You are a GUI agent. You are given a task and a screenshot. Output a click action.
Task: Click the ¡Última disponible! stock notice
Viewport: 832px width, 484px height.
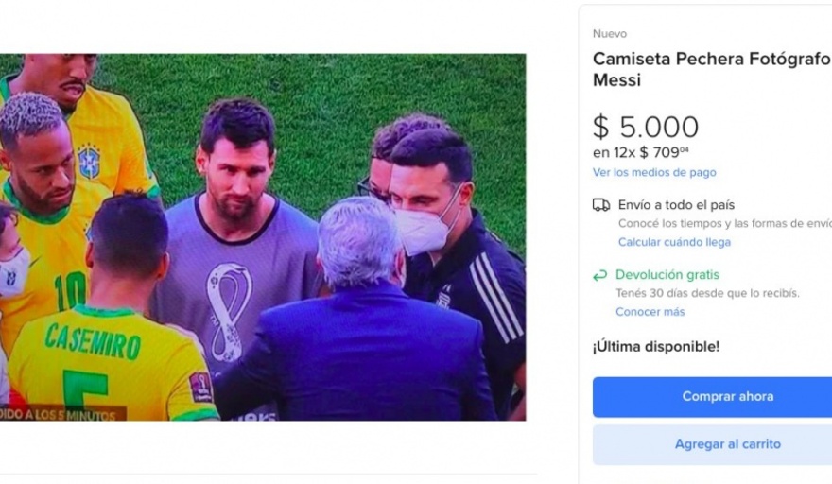pyautogui.click(x=656, y=347)
